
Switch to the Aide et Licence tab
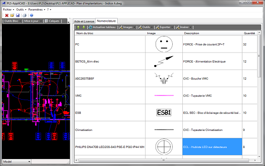[x=84, y=21]
